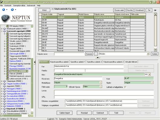The height and width of the screenshot is (120, 160).
Task: Click the table's vertical scrollbar down arrow
Action: (x=155, y=50)
